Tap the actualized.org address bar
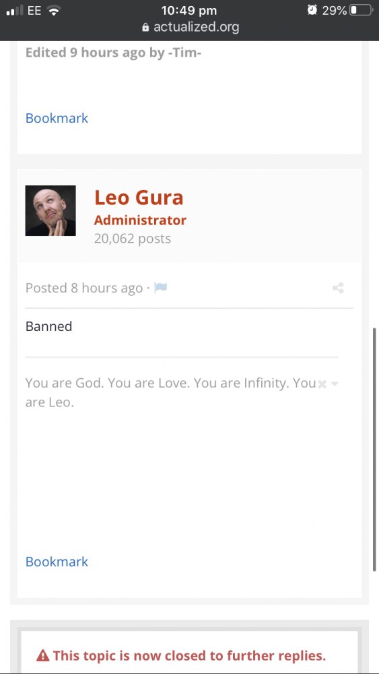The width and height of the screenshot is (379, 674). pos(190,28)
